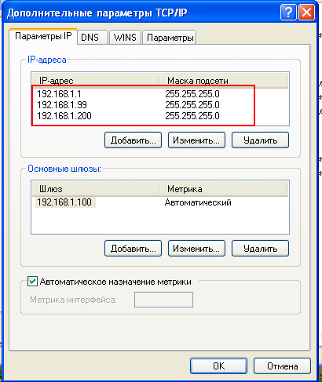Screen dimensions: 322x382
Task: Select IP address 192.168.1.1 row
Action: 160,94
